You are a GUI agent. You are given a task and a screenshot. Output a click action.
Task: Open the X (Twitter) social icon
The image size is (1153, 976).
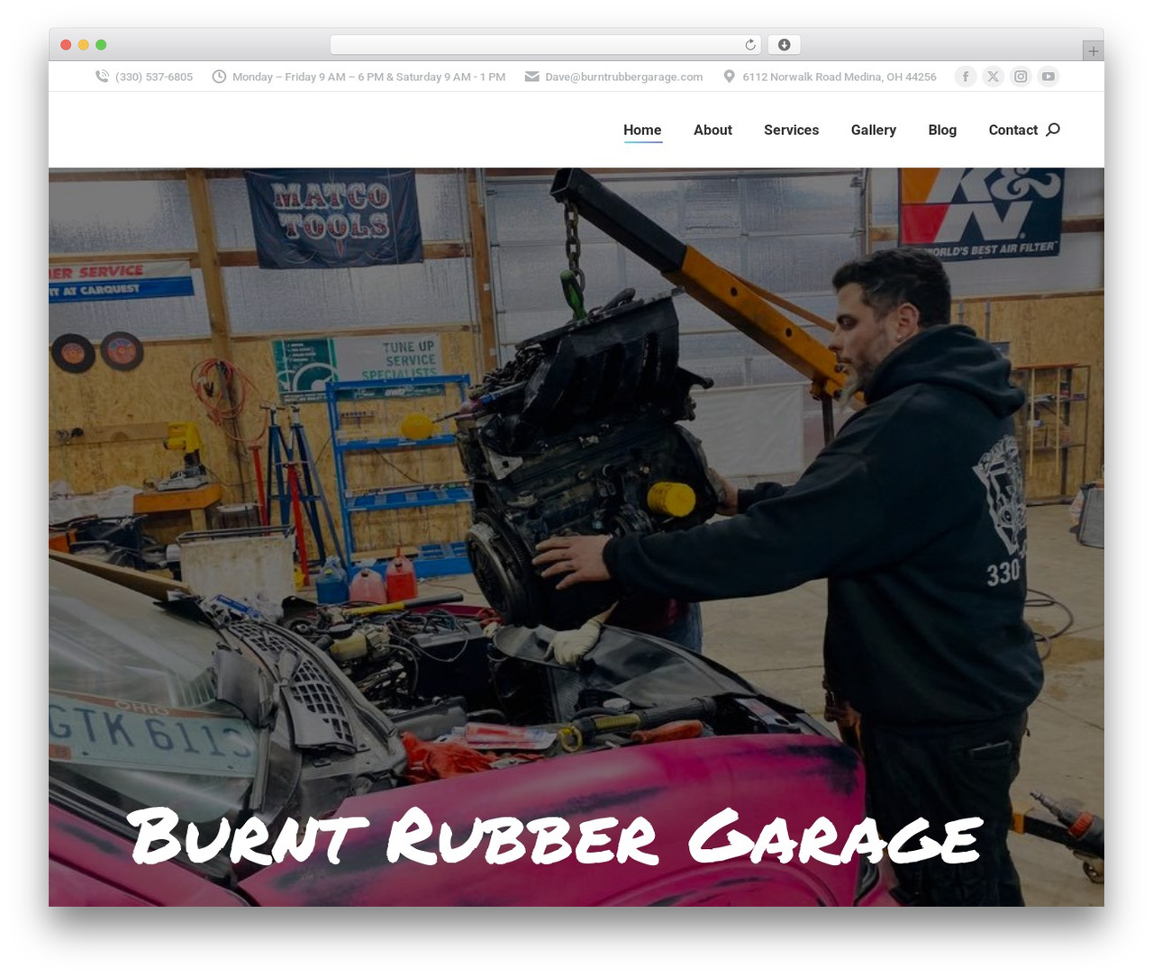[993, 77]
